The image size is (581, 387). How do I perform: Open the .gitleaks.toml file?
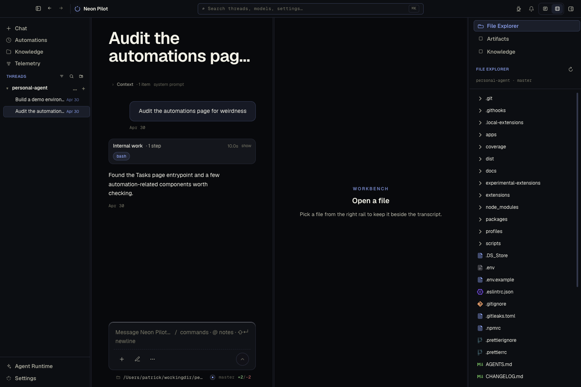tap(525, 316)
